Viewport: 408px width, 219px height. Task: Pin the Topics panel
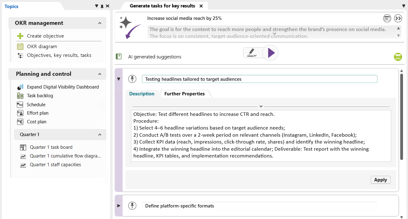pyautogui.click(x=102, y=6)
